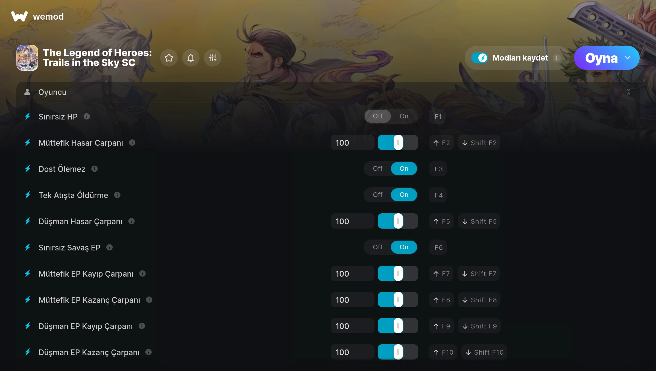The image size is (656, 371).
Task: Launch the game with Oyna
Action: 601,58
